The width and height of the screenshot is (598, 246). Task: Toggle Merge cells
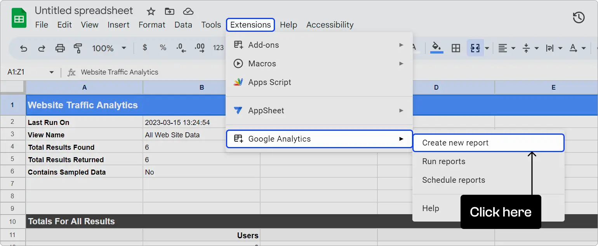(475, 48)
